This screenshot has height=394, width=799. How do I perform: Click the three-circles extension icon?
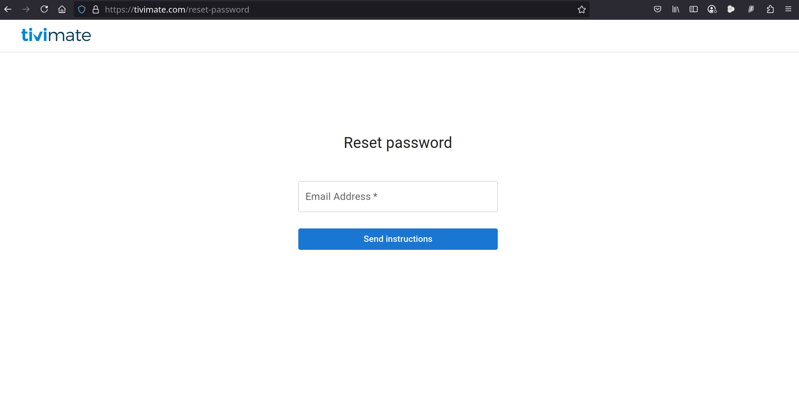pyautogui.click(x=731, y=9)
